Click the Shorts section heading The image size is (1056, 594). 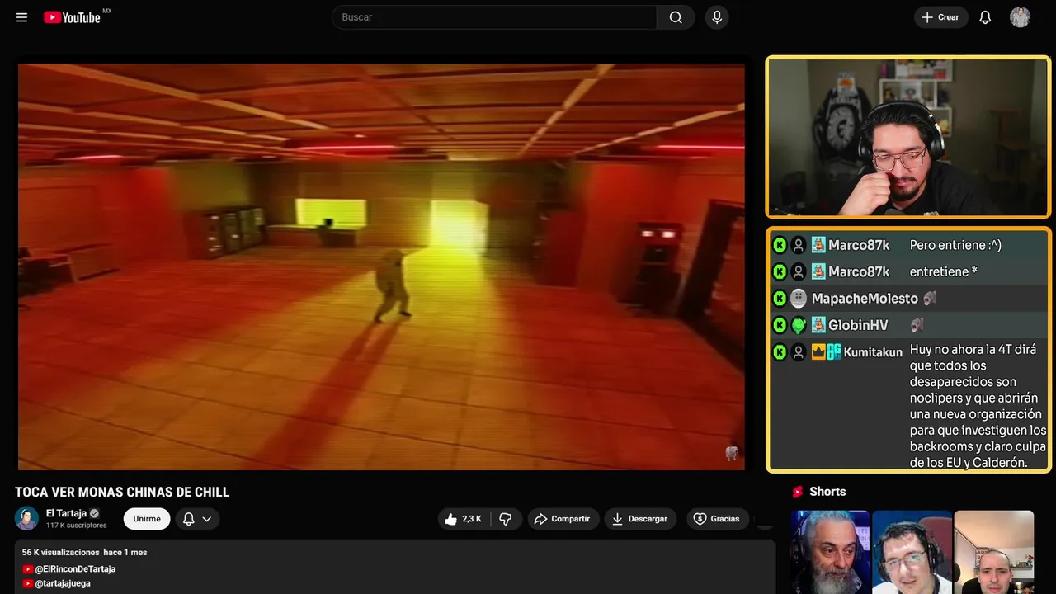coord(827,492)
